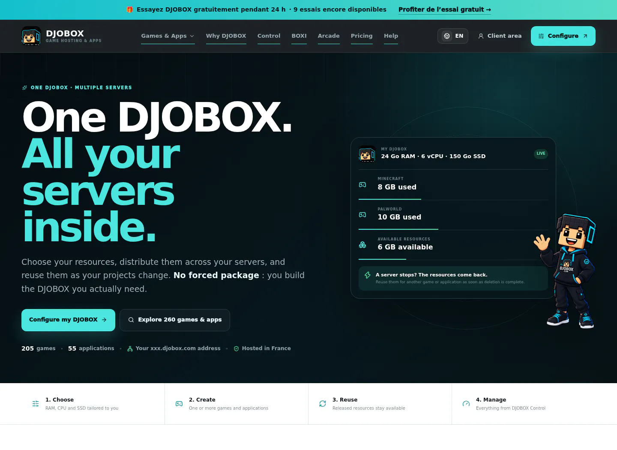Viewport: 617px width, 450px height.
Task: Open the BOXI nav link
Action: click(299, 36)
